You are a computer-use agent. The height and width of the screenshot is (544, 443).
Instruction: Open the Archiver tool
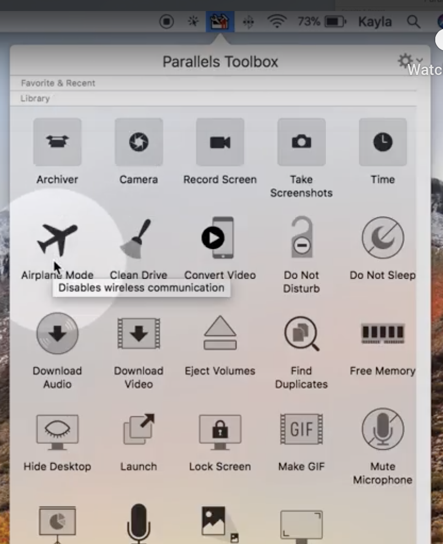(x=57, y=143)
